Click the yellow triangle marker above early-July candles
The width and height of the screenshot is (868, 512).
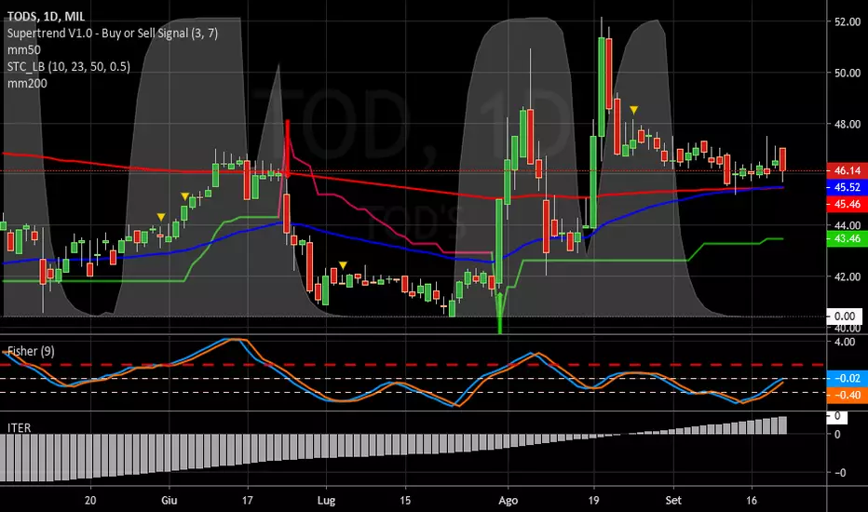tap(344, 265)
